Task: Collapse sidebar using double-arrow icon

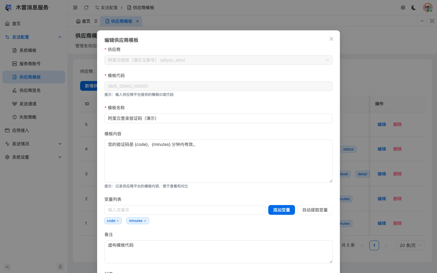Action: pyautogui.click(x=7, y=267)
